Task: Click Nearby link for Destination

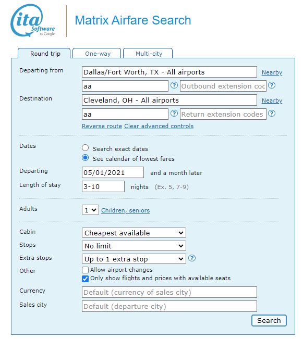Action: tap(272, 101)
